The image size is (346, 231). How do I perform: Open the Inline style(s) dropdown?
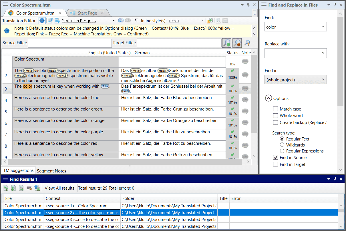click(x=202, y=21)
